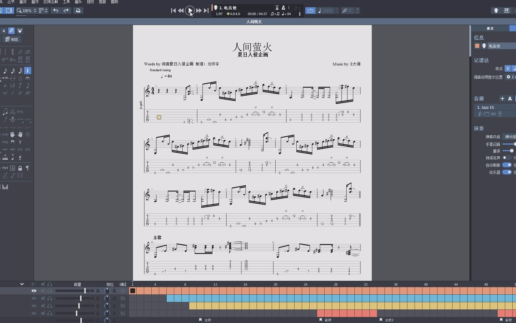516x323 pixels.
Task: Select the 8va octave marking
Action: [5, 59]
